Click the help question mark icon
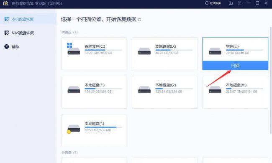 [x=7, y=46]
